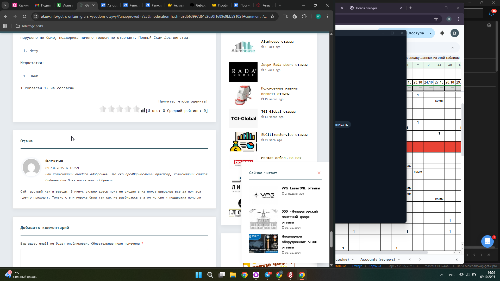Open the Chrome extensions puzzle icon
Image resolution: width=500 pixels, height=281 pixels.
click(x=304, y=16)
